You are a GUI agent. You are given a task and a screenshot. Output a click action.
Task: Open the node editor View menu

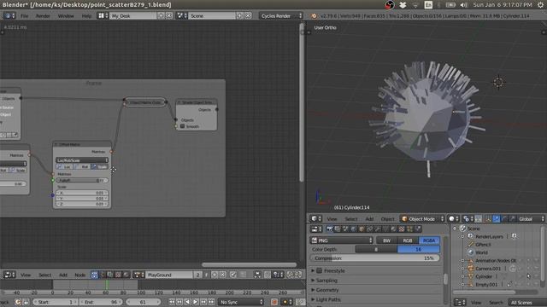click(26, 275)
